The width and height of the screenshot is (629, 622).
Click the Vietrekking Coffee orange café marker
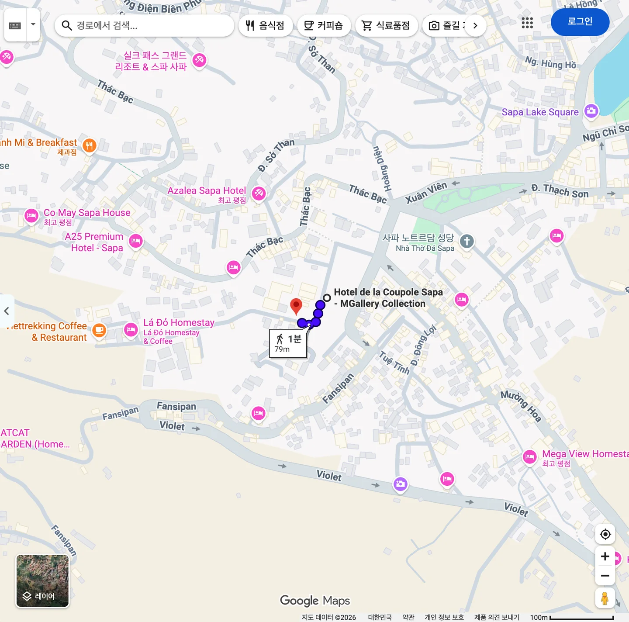coord(99,330)
